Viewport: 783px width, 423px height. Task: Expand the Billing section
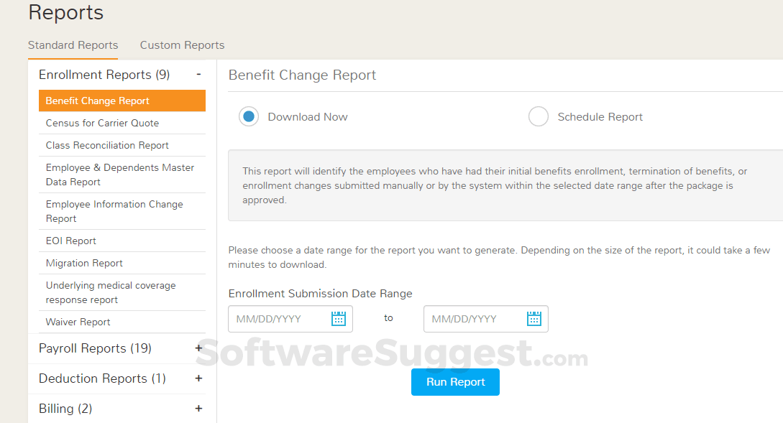click(198, 409)
